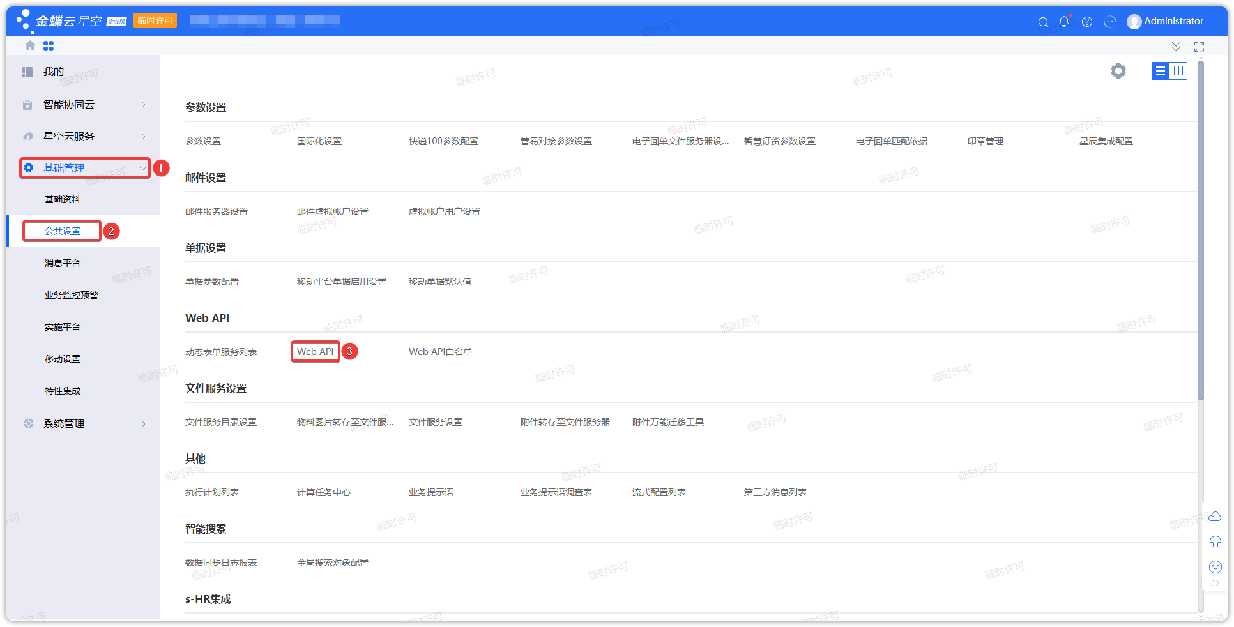Switch to list layout view toggle
The width and height of the screenshot is (1234, 627).
point(1161,71)
